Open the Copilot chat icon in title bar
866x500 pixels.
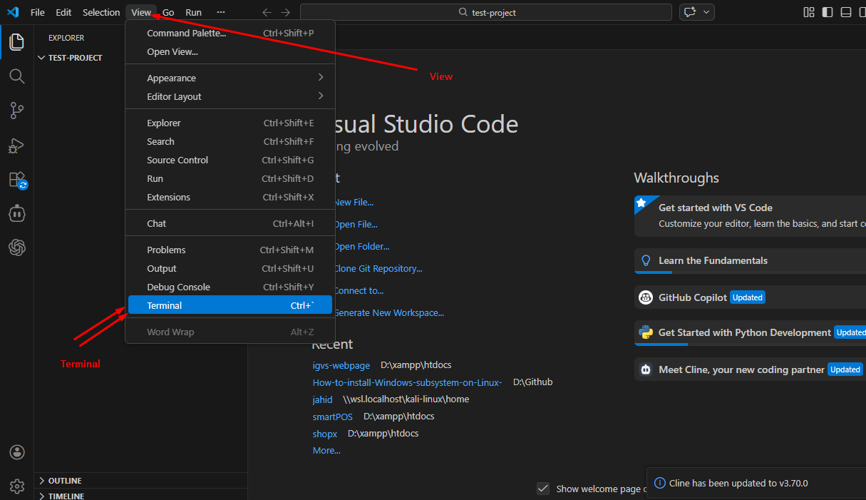(689, 12)
